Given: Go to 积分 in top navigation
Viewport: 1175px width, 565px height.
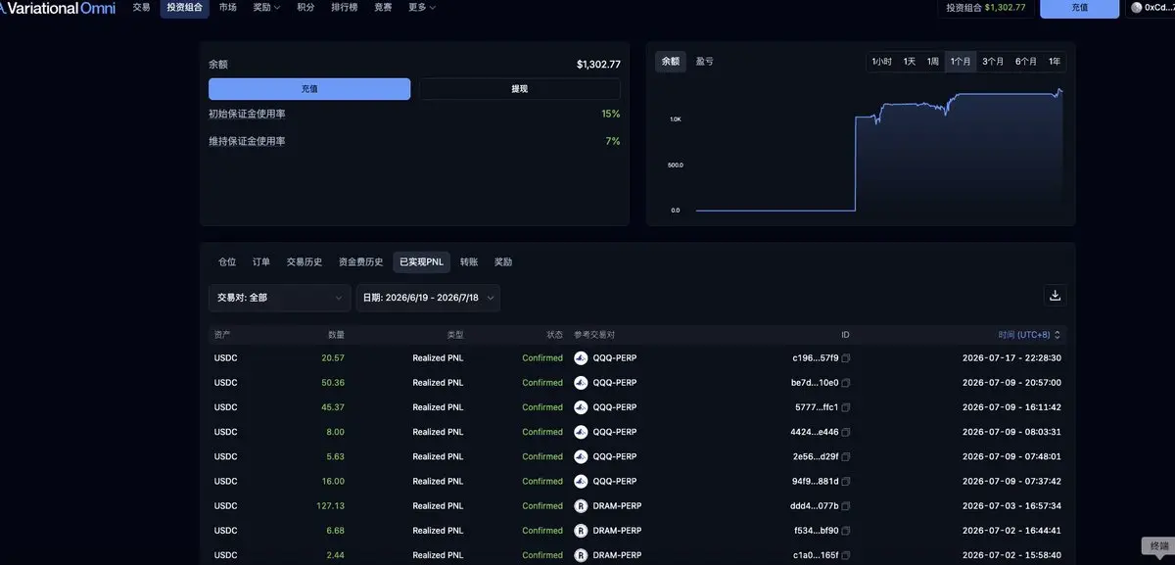Looking at the screenshot, I should point(305,8).
